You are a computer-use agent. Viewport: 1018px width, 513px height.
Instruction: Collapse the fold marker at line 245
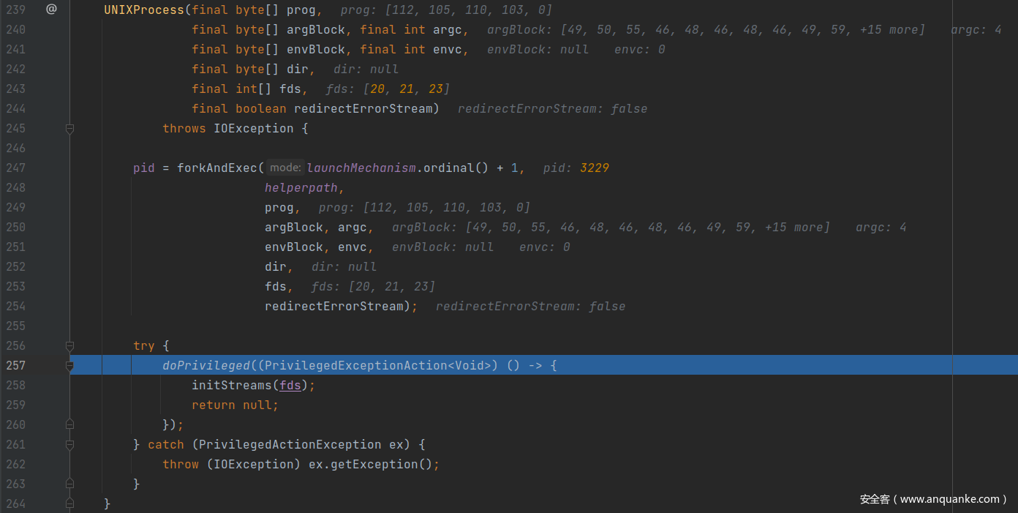(70, 128)
